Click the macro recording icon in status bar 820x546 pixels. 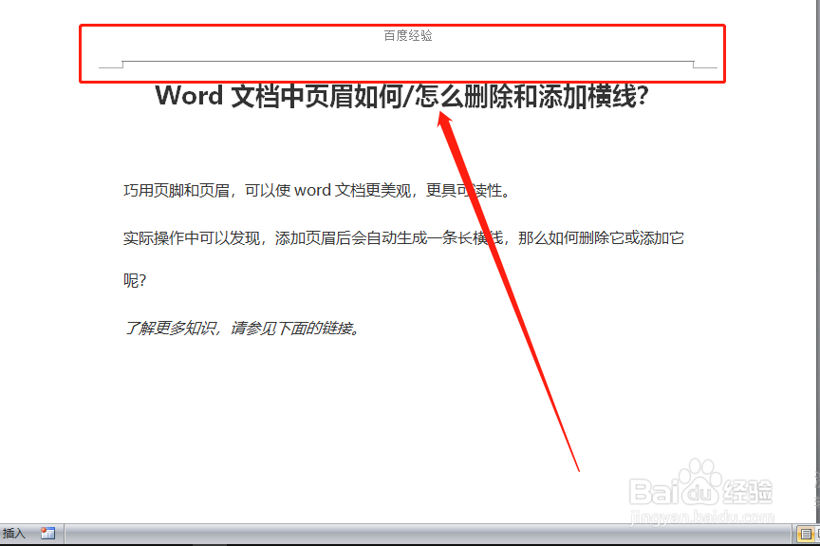click(x=47, y=533)
